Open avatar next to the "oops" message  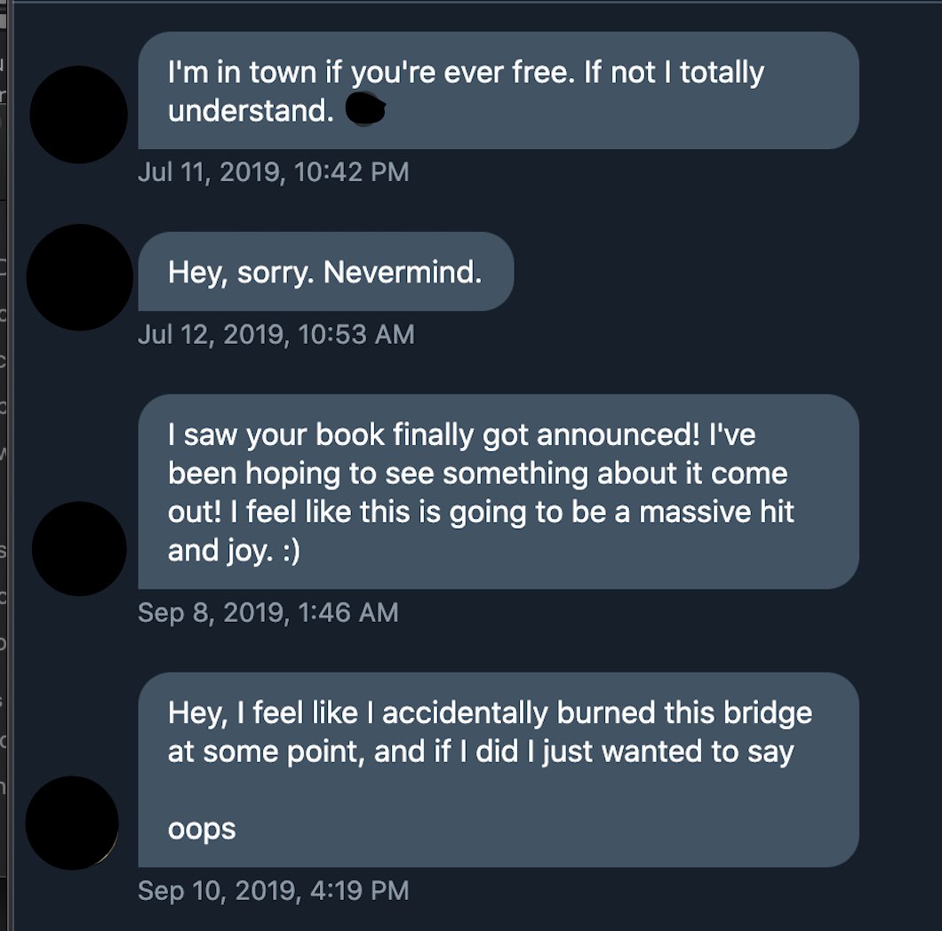click(x=72, y=823)
